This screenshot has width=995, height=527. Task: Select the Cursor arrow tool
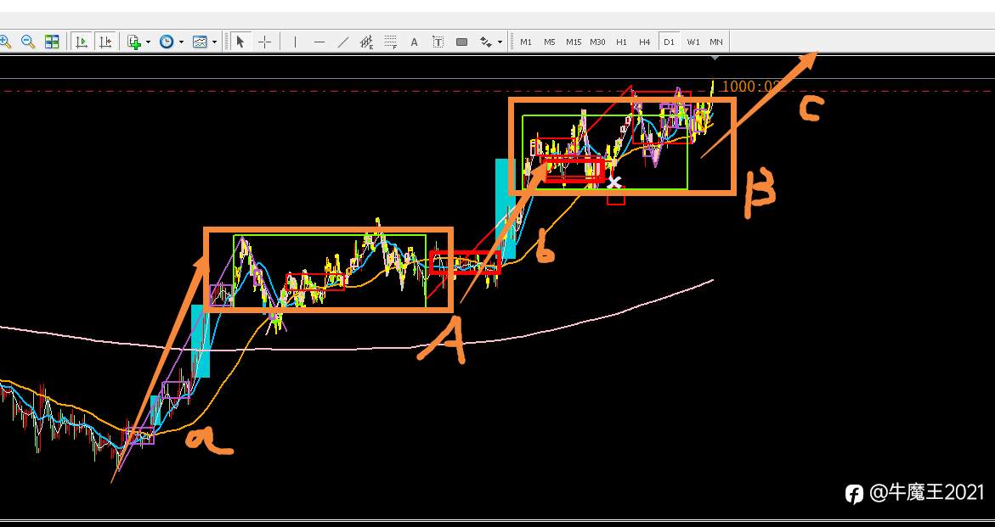(x=240, y=42)
